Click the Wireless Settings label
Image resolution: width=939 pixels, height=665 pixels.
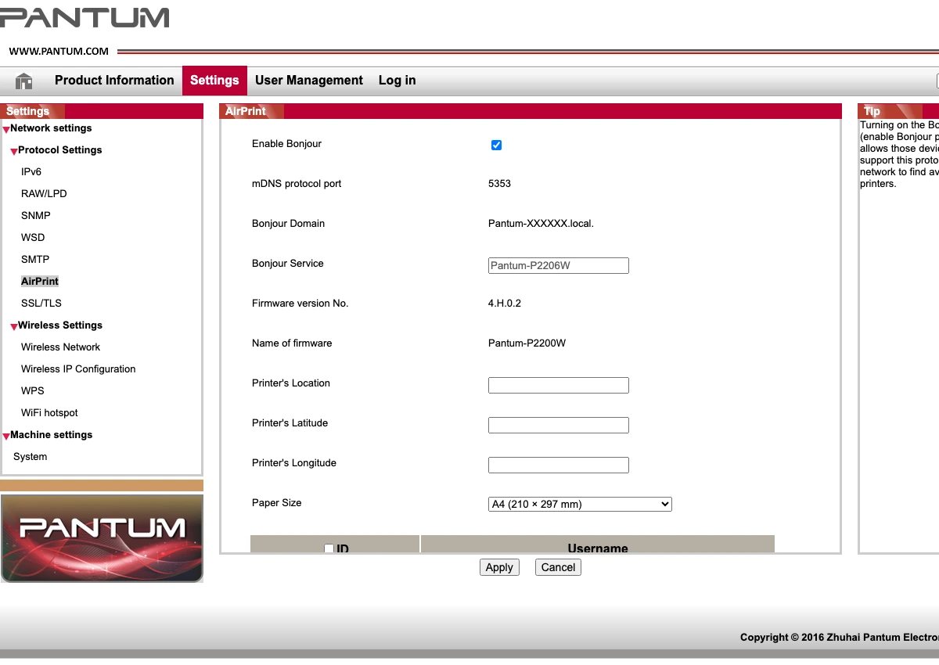click(60, 325)
